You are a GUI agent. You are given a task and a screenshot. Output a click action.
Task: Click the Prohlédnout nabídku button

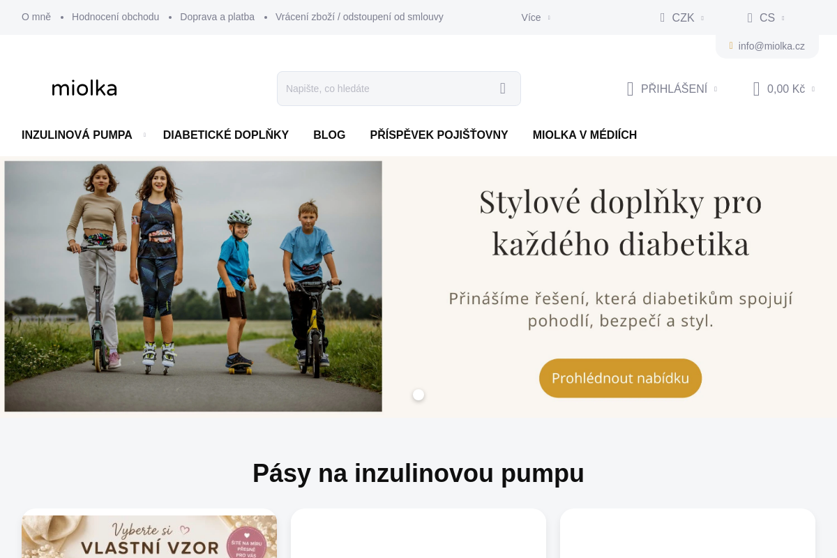click(x=620, y=378)
